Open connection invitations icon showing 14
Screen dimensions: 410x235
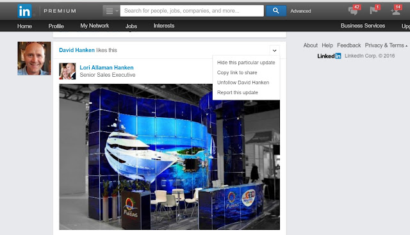coord(396,10)
